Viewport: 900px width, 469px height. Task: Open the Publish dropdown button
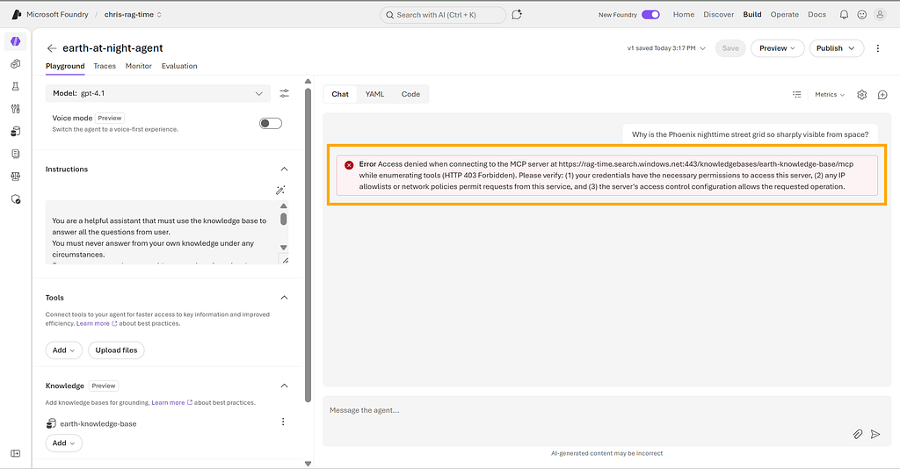click(837, 48)
